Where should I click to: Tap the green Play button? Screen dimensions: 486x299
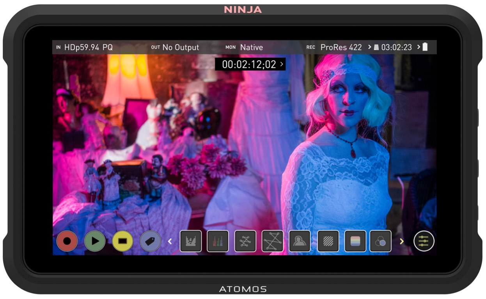pos(95,241)
